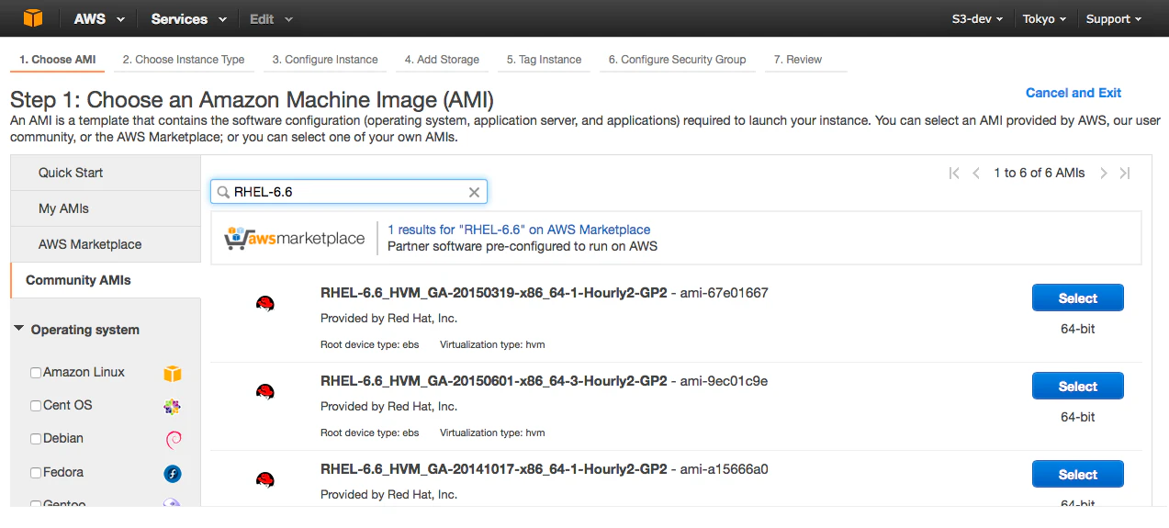The width and height of the screenshot is (1169, 528).
Task: Open the S3-dev account menu
Action: click(x=977, y=18)
